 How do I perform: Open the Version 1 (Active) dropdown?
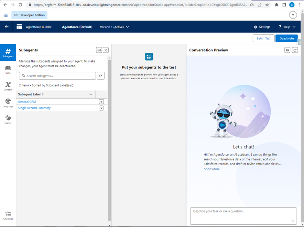click(x=114, y=27)
